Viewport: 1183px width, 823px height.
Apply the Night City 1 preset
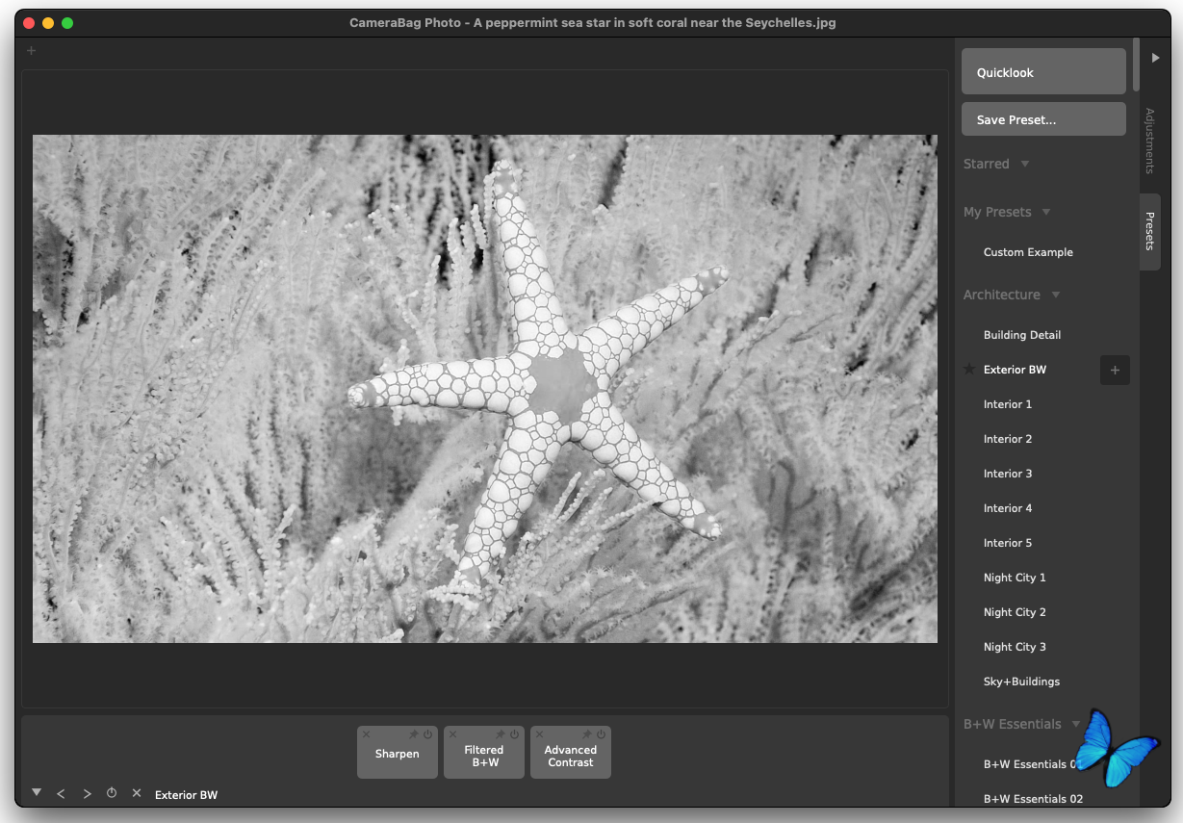coord(1015,578)
